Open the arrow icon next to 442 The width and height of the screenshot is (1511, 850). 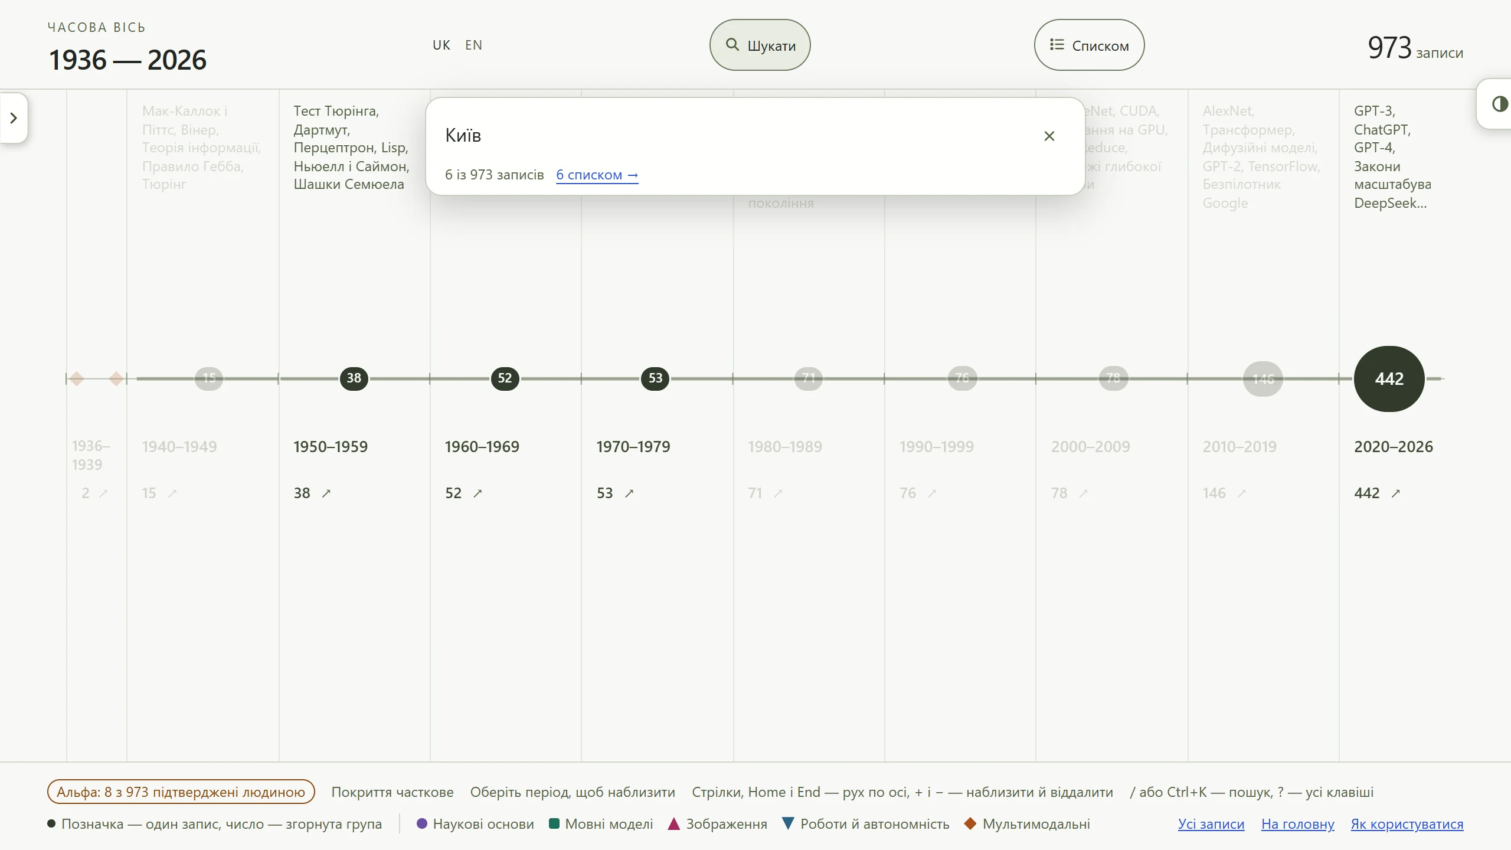click(x=1395, y=493)
